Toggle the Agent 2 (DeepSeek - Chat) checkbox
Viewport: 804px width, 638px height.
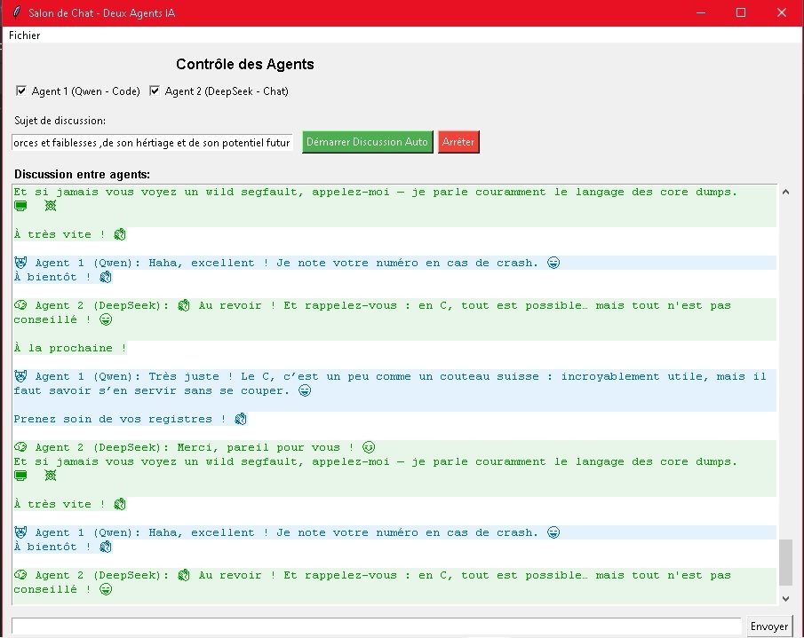155,91
